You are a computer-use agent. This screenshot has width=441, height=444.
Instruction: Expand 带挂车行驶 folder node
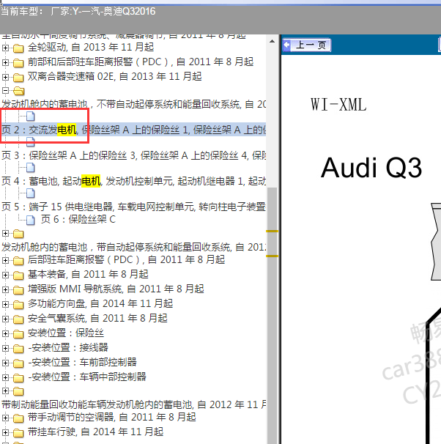click(5, 433)
